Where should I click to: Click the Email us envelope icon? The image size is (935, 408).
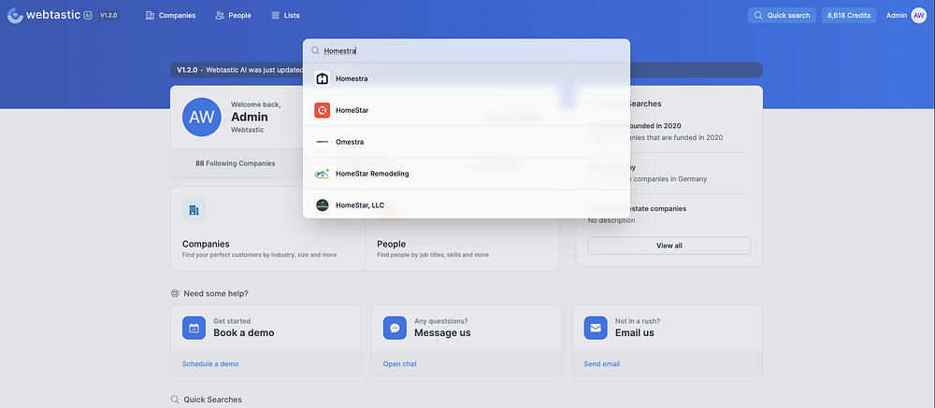[596, 328]
